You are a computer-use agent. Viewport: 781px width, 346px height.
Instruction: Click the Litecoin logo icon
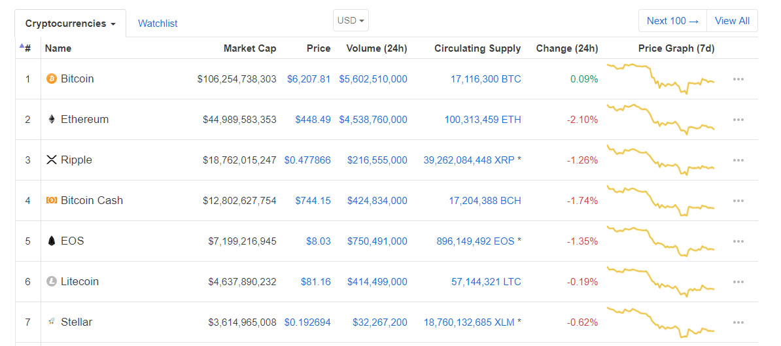click(51, 282)
